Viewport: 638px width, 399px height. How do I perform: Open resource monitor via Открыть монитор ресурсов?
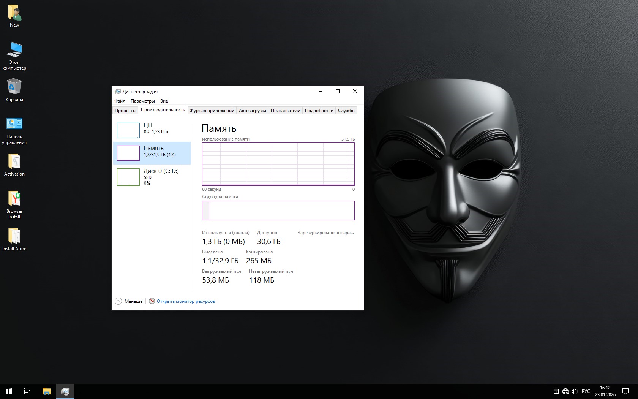click(186, 301)
